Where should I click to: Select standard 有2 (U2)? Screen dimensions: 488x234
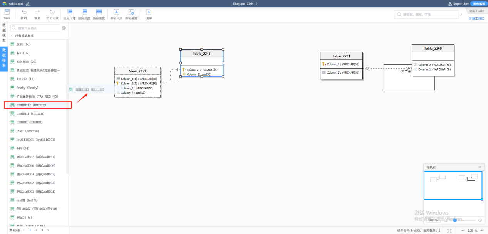(38, 53)
